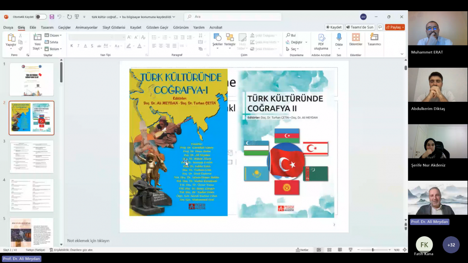Click the Teams'de Sun button
This screenshot has height=263, width=468.
click(360, 27)
